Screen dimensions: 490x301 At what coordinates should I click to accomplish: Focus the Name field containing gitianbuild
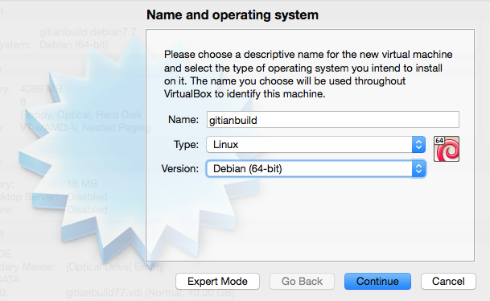coord(333,120)
